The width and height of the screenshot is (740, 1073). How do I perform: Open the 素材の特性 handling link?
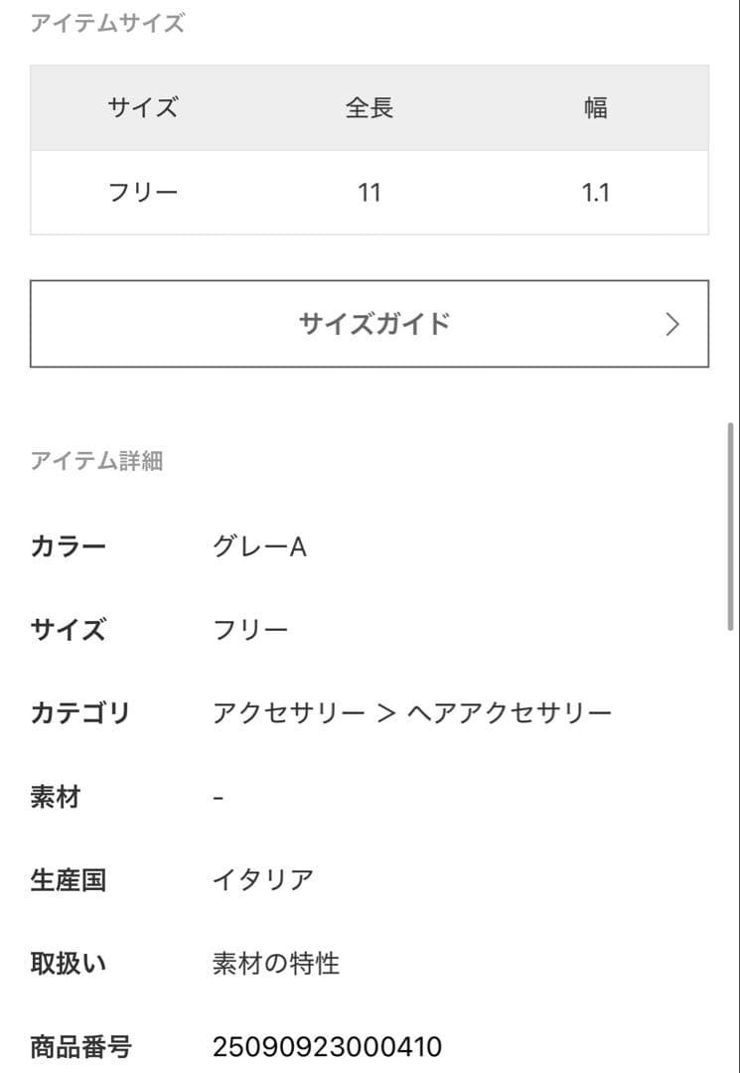(x=276, y=964)
